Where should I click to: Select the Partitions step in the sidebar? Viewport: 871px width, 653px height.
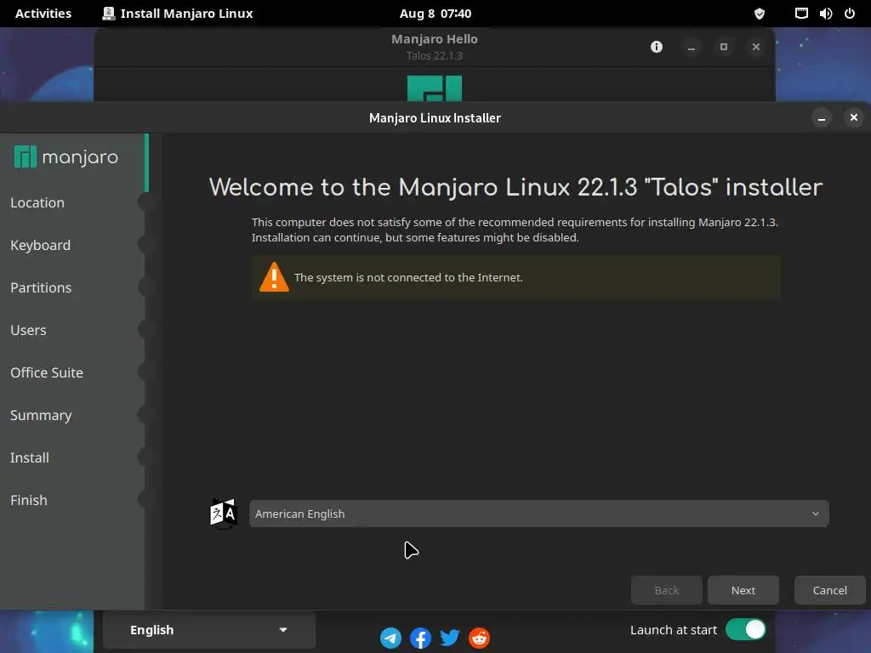coord(41,287)
